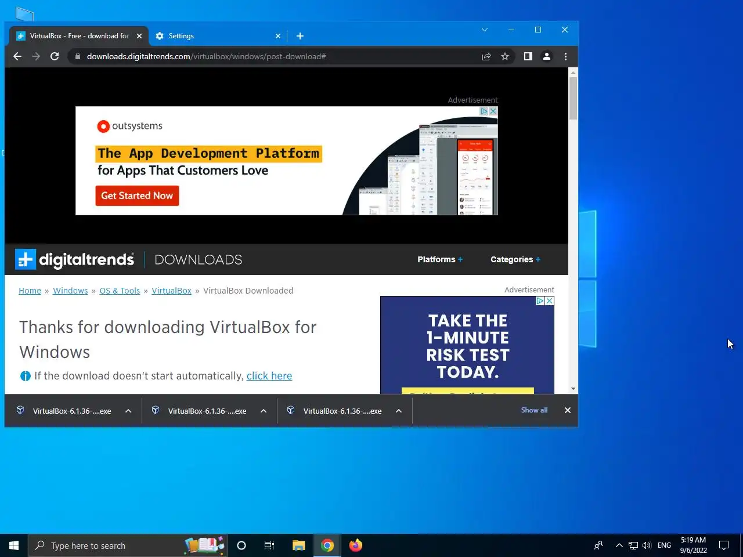Go back to the previous page
Image resolution: width=743 pixels, height=557 pixels.
(17, 56)
